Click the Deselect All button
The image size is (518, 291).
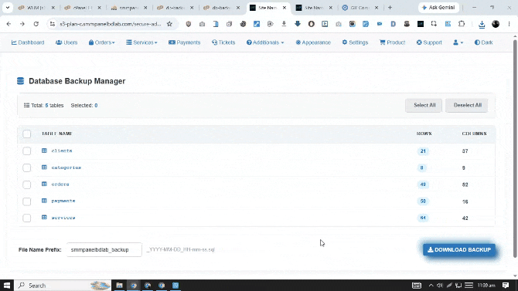click(467, 105)
